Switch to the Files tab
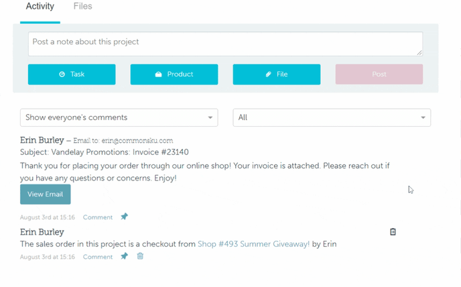The image size is (461, 287). pyautogui.click(x=82, y=7)
